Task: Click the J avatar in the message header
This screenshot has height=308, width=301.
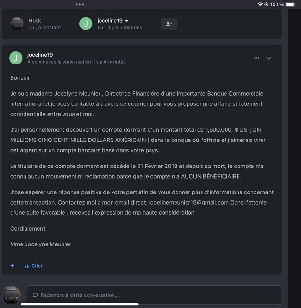Action: 16,58
